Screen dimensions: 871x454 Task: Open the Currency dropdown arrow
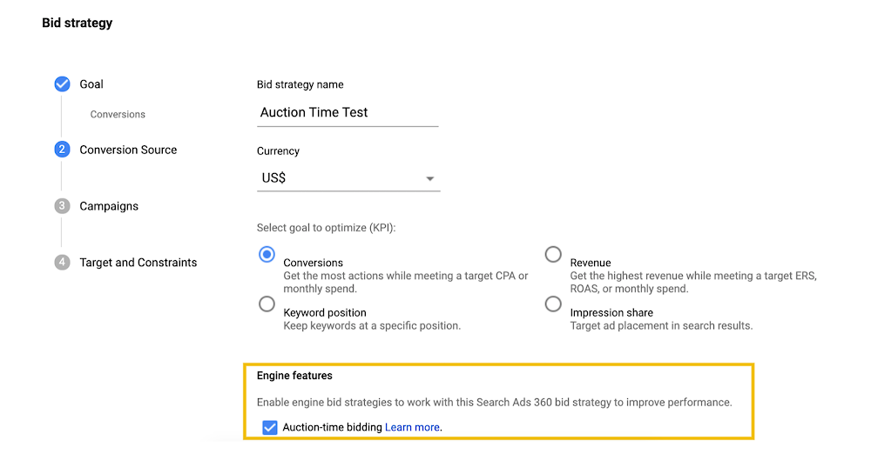(x=429, y=178)
